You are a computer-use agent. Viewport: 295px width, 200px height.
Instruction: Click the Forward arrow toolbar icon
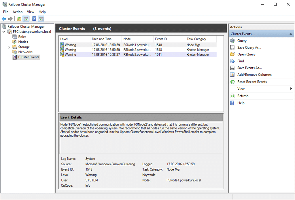click(x=10, y=19)
